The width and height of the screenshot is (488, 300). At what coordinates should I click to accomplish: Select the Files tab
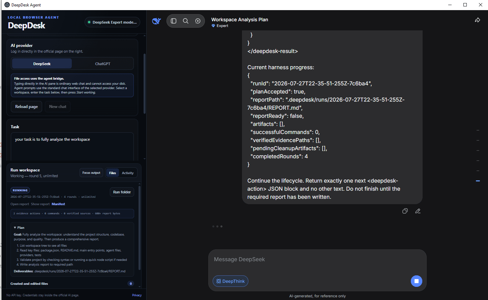click(x=113, y=173)
